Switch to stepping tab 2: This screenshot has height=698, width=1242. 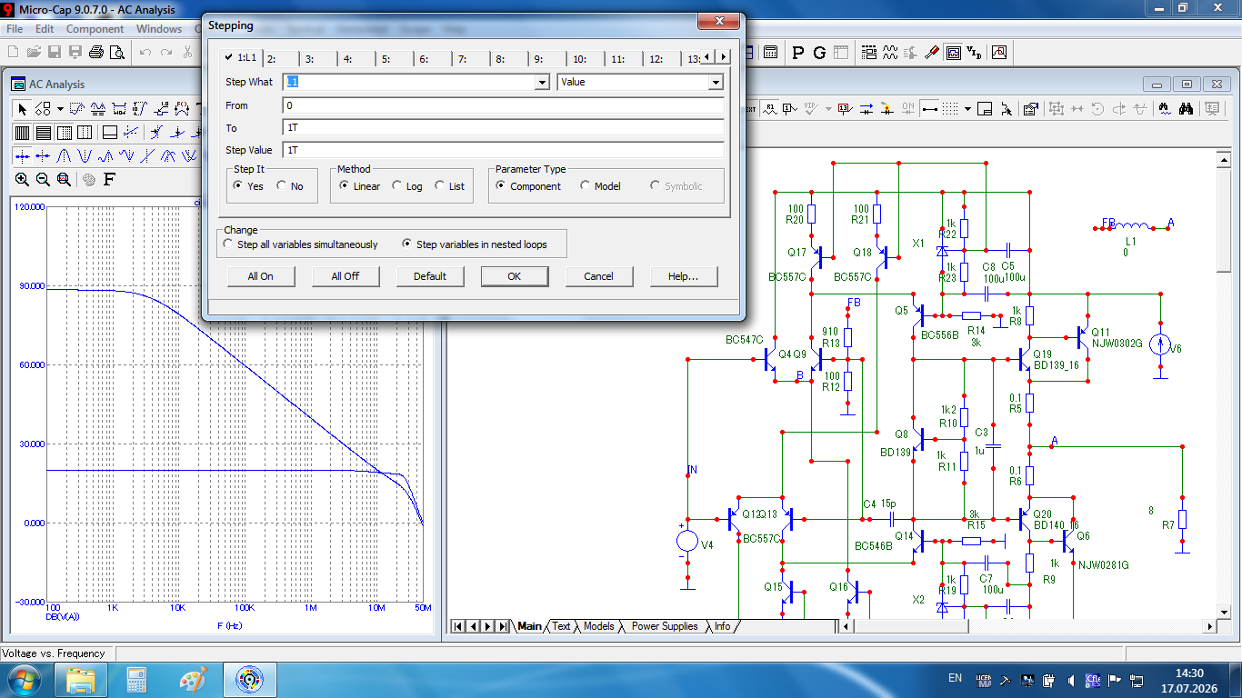coord(271,59)
